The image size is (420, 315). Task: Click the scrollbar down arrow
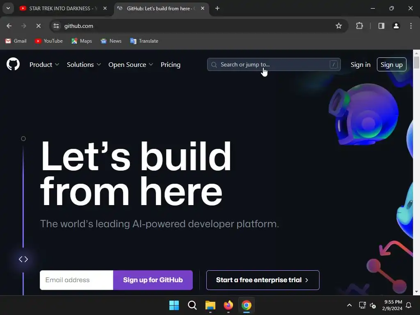pyautogui.click(x=416, y=292)
